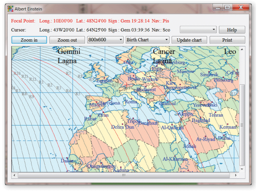
Task: Click Dakar on the map
Action: 67,160
